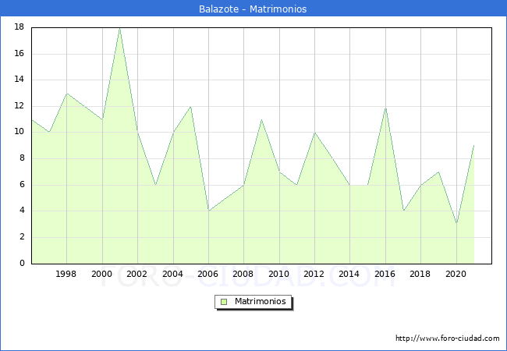The width and height of the screenshot is (507, 351).
Task: Click the 12 y-axis label
Action: 19,105
